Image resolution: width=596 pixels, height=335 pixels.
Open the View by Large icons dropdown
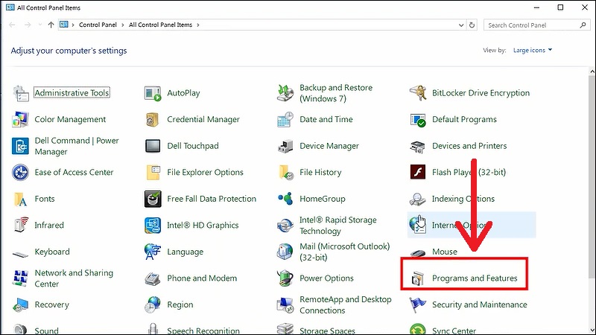[533, 50]
